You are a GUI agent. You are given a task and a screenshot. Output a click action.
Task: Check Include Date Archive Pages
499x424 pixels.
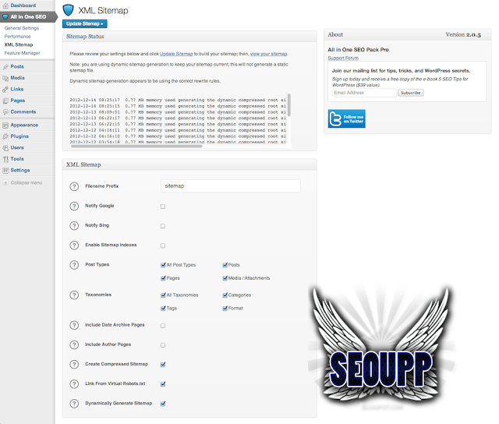pyautogui.click(x=163, y=325)
